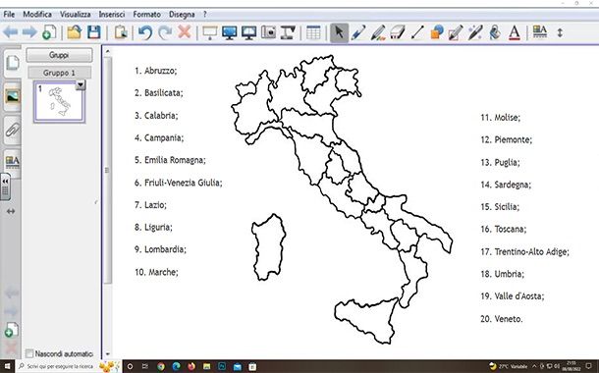Click the page sorter vertical scrollbar
This screenshot has height=373, width=599.
pos(107,170)
